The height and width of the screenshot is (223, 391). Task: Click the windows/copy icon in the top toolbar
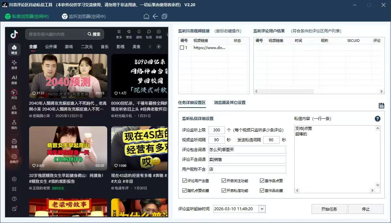point(164,16)
